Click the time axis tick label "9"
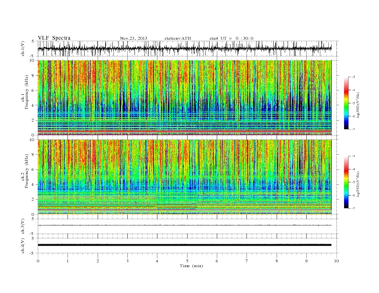 306,261
